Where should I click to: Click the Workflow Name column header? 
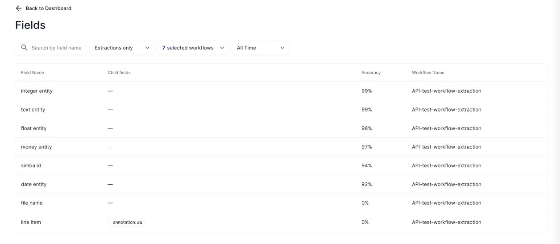pos(428,73)
